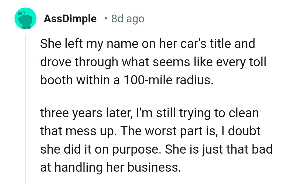Viewport: 291px width, 183px height.
Task: Click the word "clean" in the second paragraph
Action: [244, 113]
